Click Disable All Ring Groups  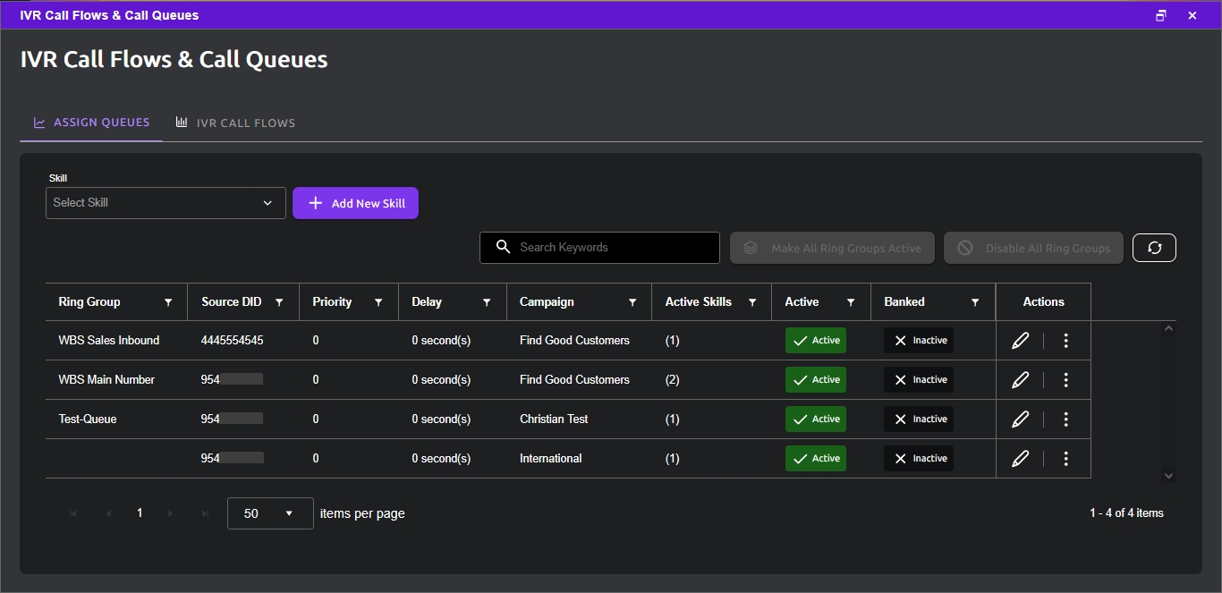click(1033, 248)
